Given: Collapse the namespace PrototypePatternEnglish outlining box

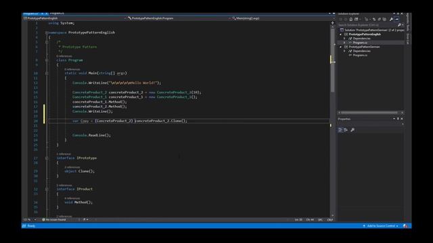Looking at the screenshot, I should coord(47,32).
